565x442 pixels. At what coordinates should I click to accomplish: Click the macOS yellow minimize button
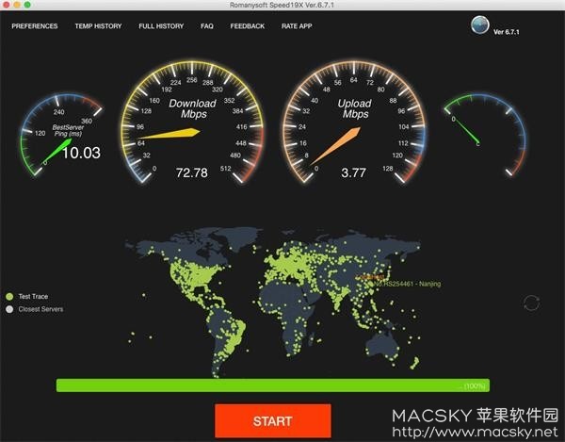[x=17, y=5]
